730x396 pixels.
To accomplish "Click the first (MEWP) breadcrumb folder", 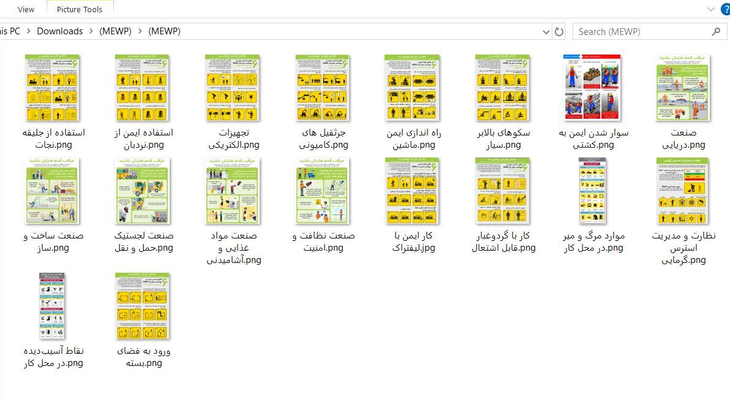I will point(115,31).
